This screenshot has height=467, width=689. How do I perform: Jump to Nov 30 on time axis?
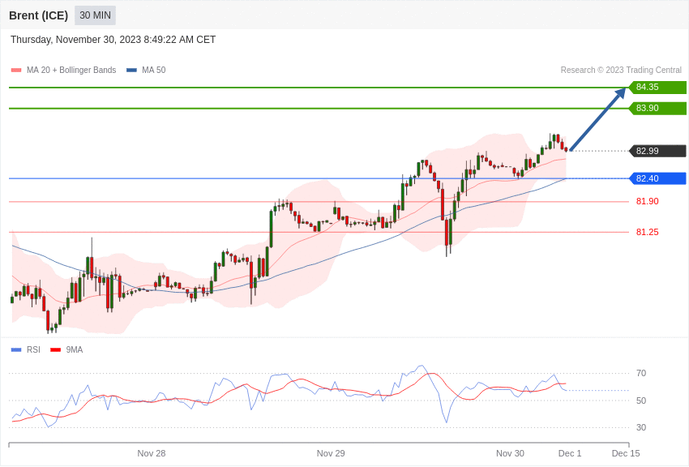(x=510, y=453)
